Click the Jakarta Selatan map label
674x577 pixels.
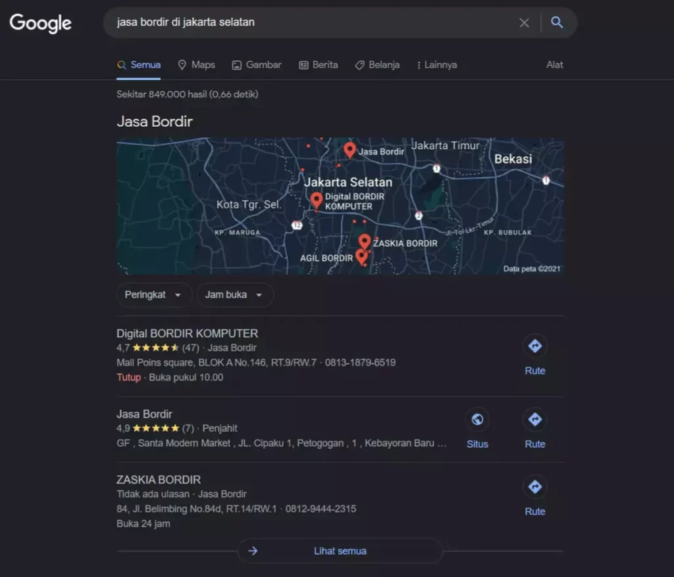(x=348, y=183)
